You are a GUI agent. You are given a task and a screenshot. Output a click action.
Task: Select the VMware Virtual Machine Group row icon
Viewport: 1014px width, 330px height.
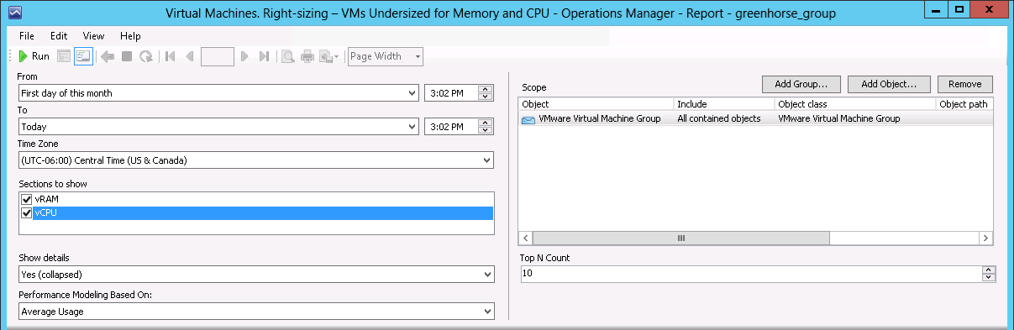[528, 119]
